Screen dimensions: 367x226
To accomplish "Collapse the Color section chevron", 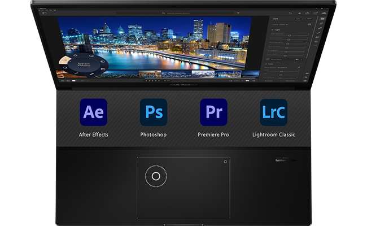I will coord(266,64).
